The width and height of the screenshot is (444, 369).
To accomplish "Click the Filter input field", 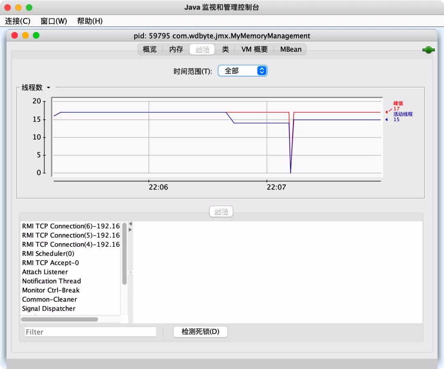I will pos(90,332).
